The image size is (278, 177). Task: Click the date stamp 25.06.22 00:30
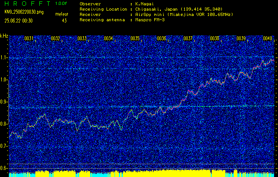click(19, 21)
